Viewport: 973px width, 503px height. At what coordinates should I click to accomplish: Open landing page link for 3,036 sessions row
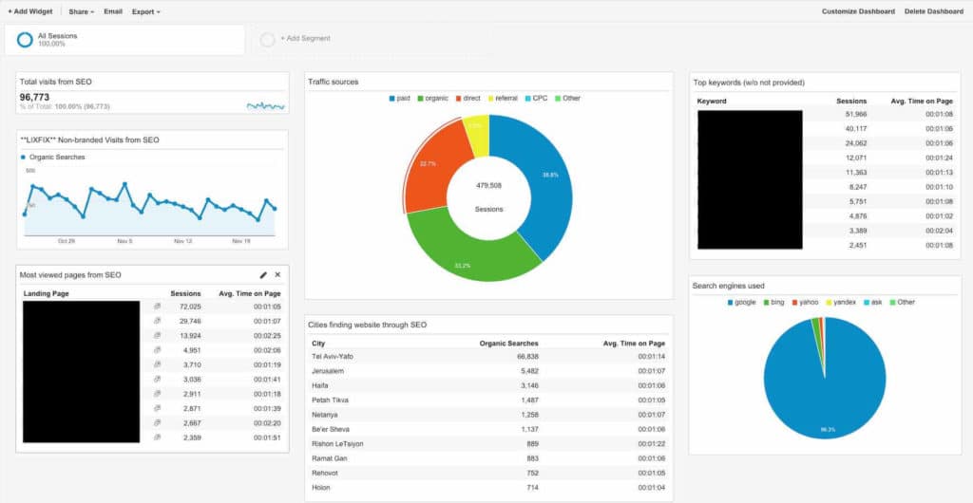click(x=157, y=379)
